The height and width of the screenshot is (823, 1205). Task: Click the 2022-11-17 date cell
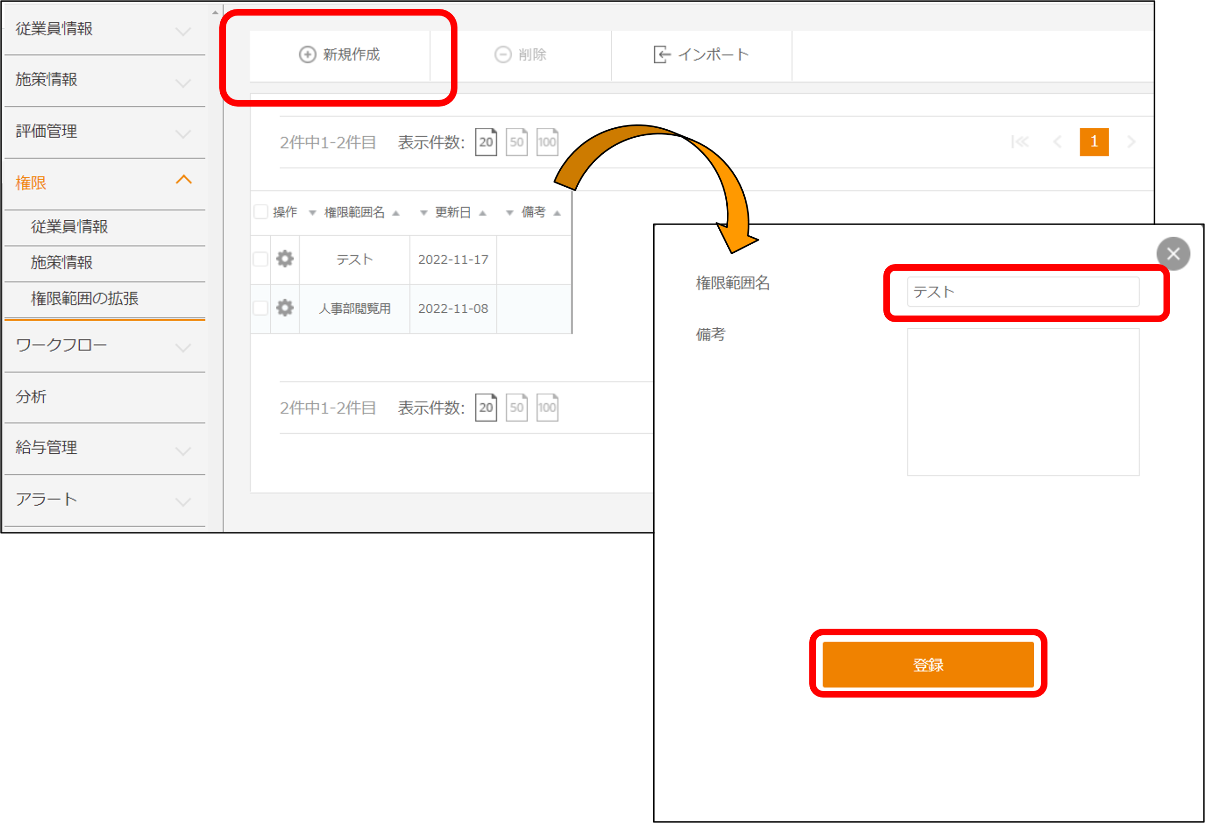pos(453,259)
